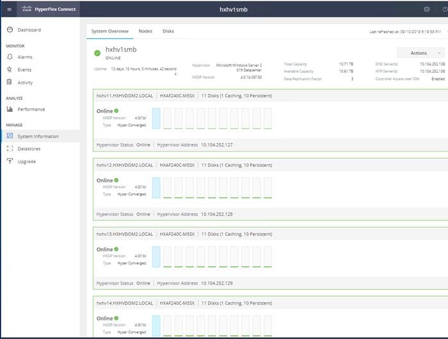The image size is (448, 339).
Task: Click the Performance bar chart icon
Action: tap(10, 109)
